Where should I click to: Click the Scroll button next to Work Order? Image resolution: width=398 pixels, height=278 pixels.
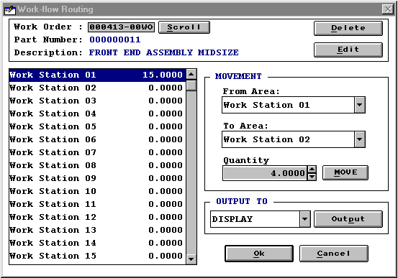(184, 27)
